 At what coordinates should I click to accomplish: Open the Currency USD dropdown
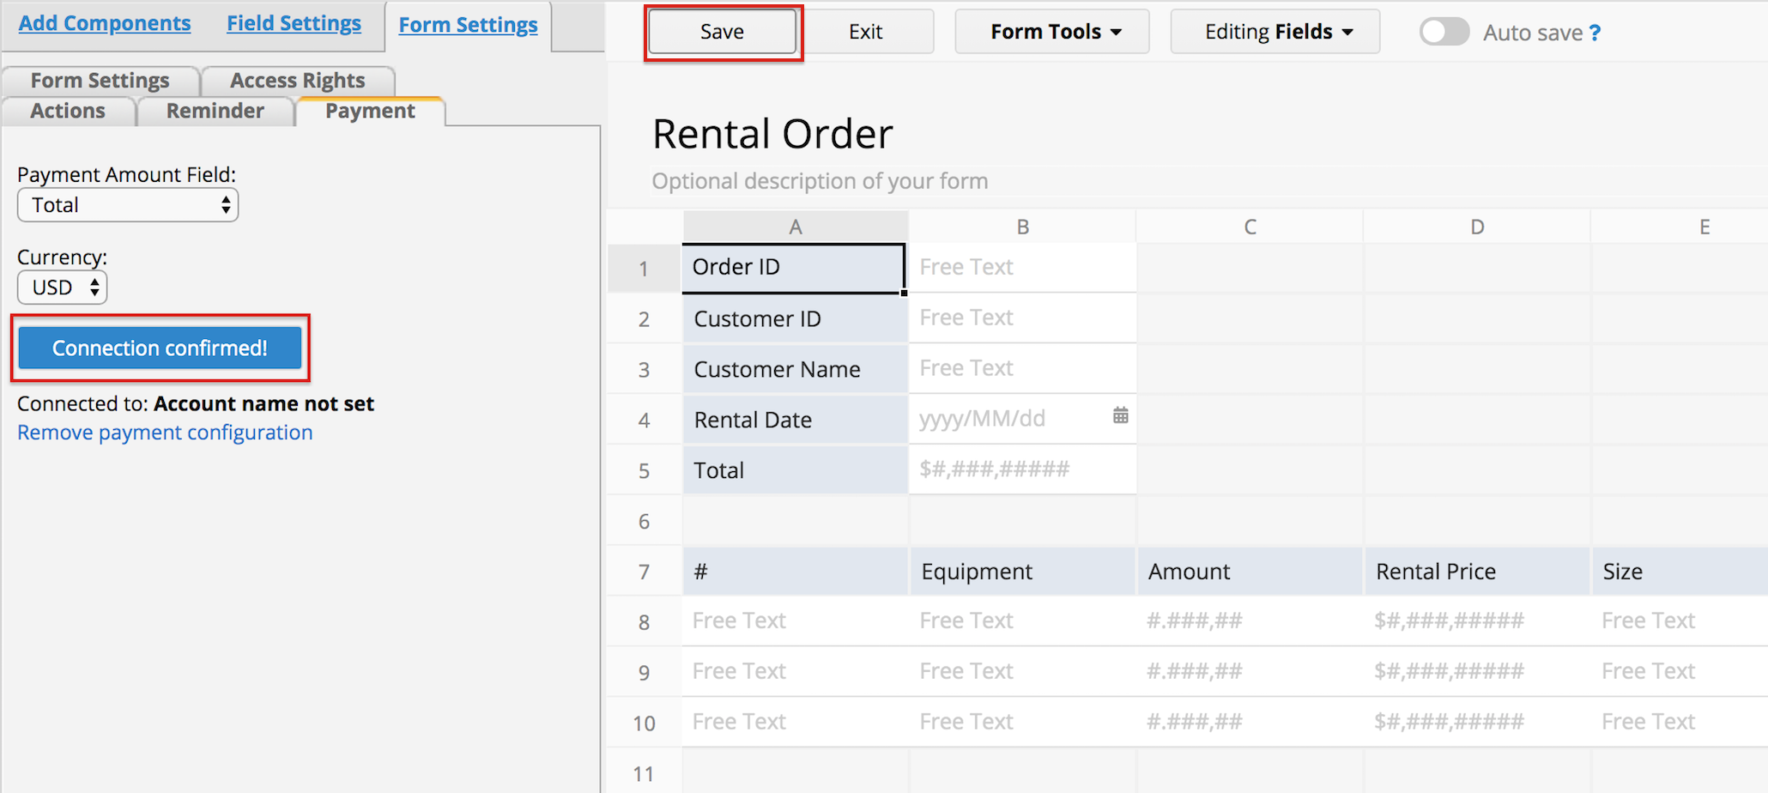(62, 288)
